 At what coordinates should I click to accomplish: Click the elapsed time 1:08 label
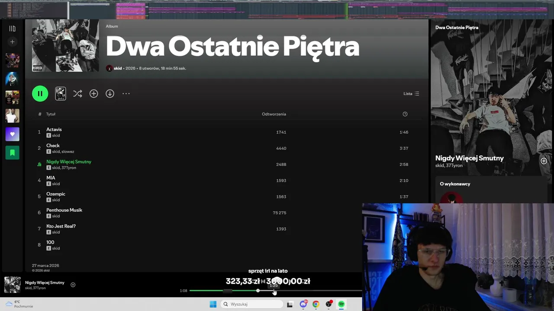click(x=184, y=291)
